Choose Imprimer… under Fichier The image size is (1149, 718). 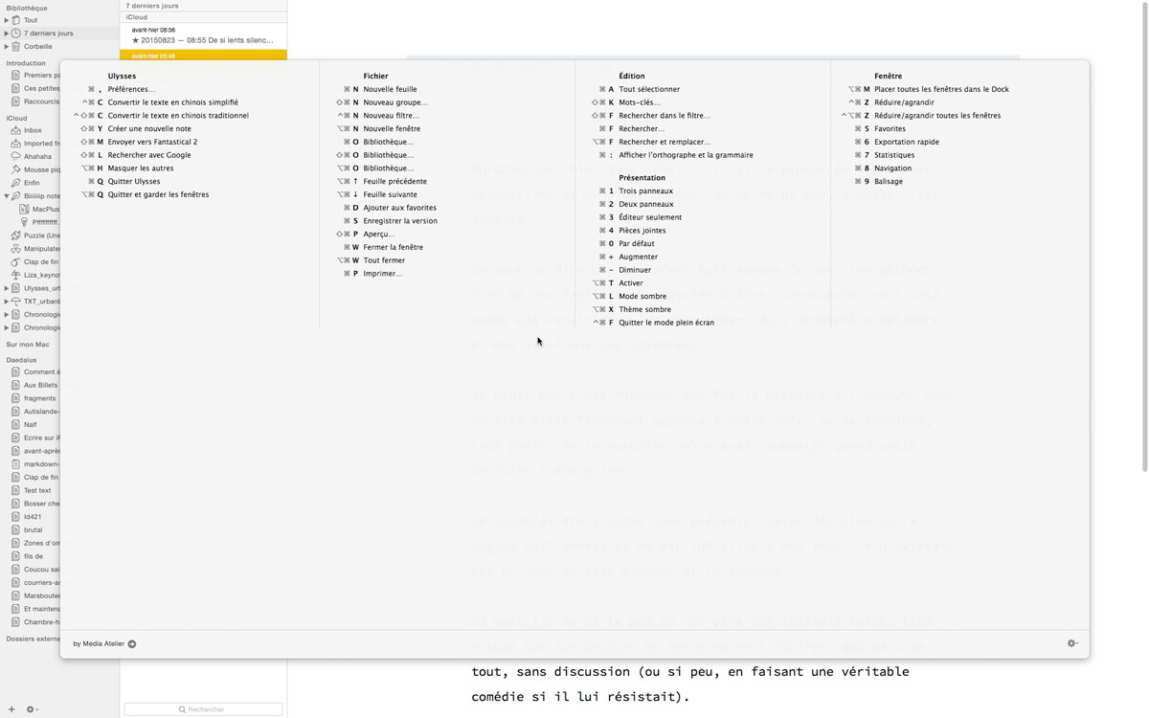[383, 274]
